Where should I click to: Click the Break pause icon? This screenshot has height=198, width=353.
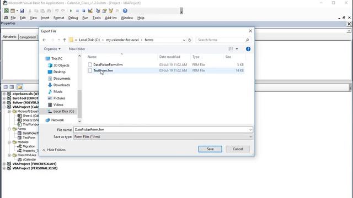pos(77,10)
